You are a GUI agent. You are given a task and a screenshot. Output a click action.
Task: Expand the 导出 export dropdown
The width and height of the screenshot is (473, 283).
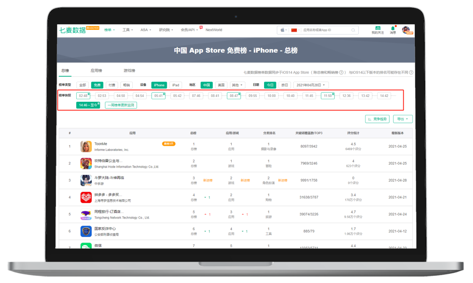pos(403,119)
